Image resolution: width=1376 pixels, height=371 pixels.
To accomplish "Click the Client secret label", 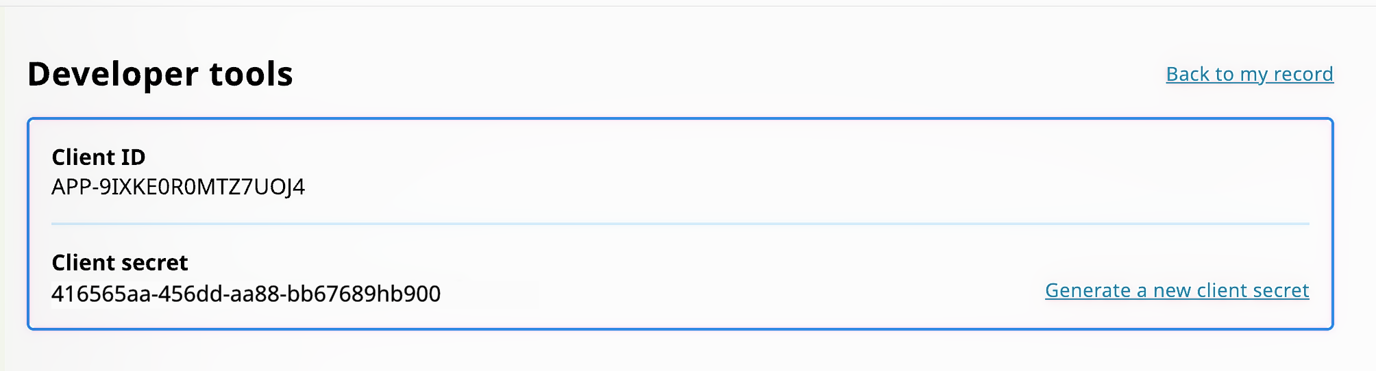I will [120, 263].
